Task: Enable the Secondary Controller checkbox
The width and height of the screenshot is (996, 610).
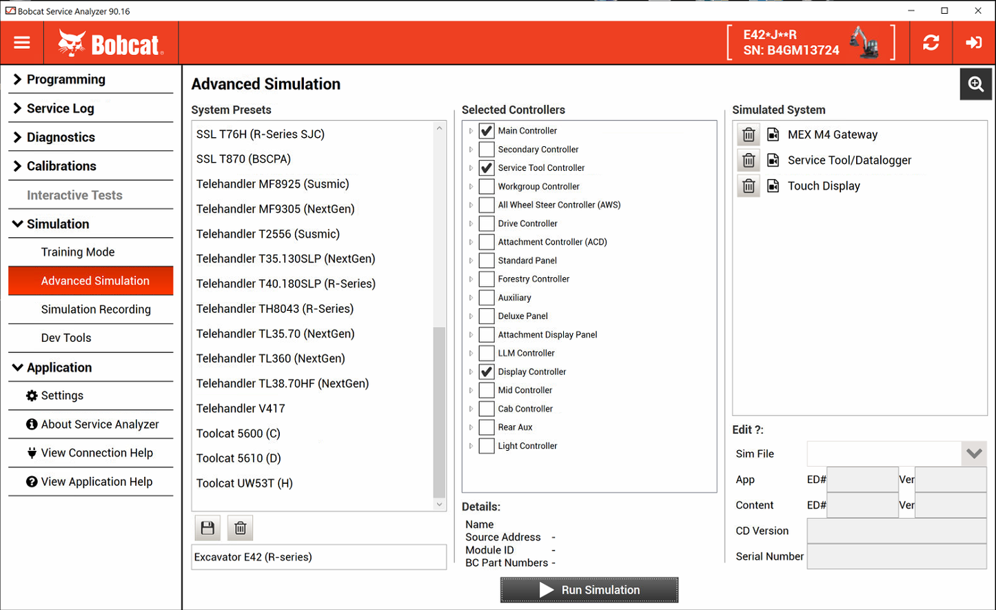Action: pyautogui.click(x=487, y=149)
